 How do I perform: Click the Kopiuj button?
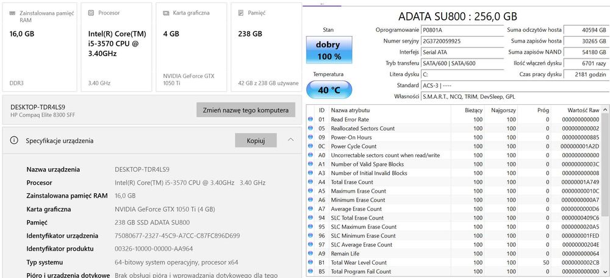coord(256,140)
